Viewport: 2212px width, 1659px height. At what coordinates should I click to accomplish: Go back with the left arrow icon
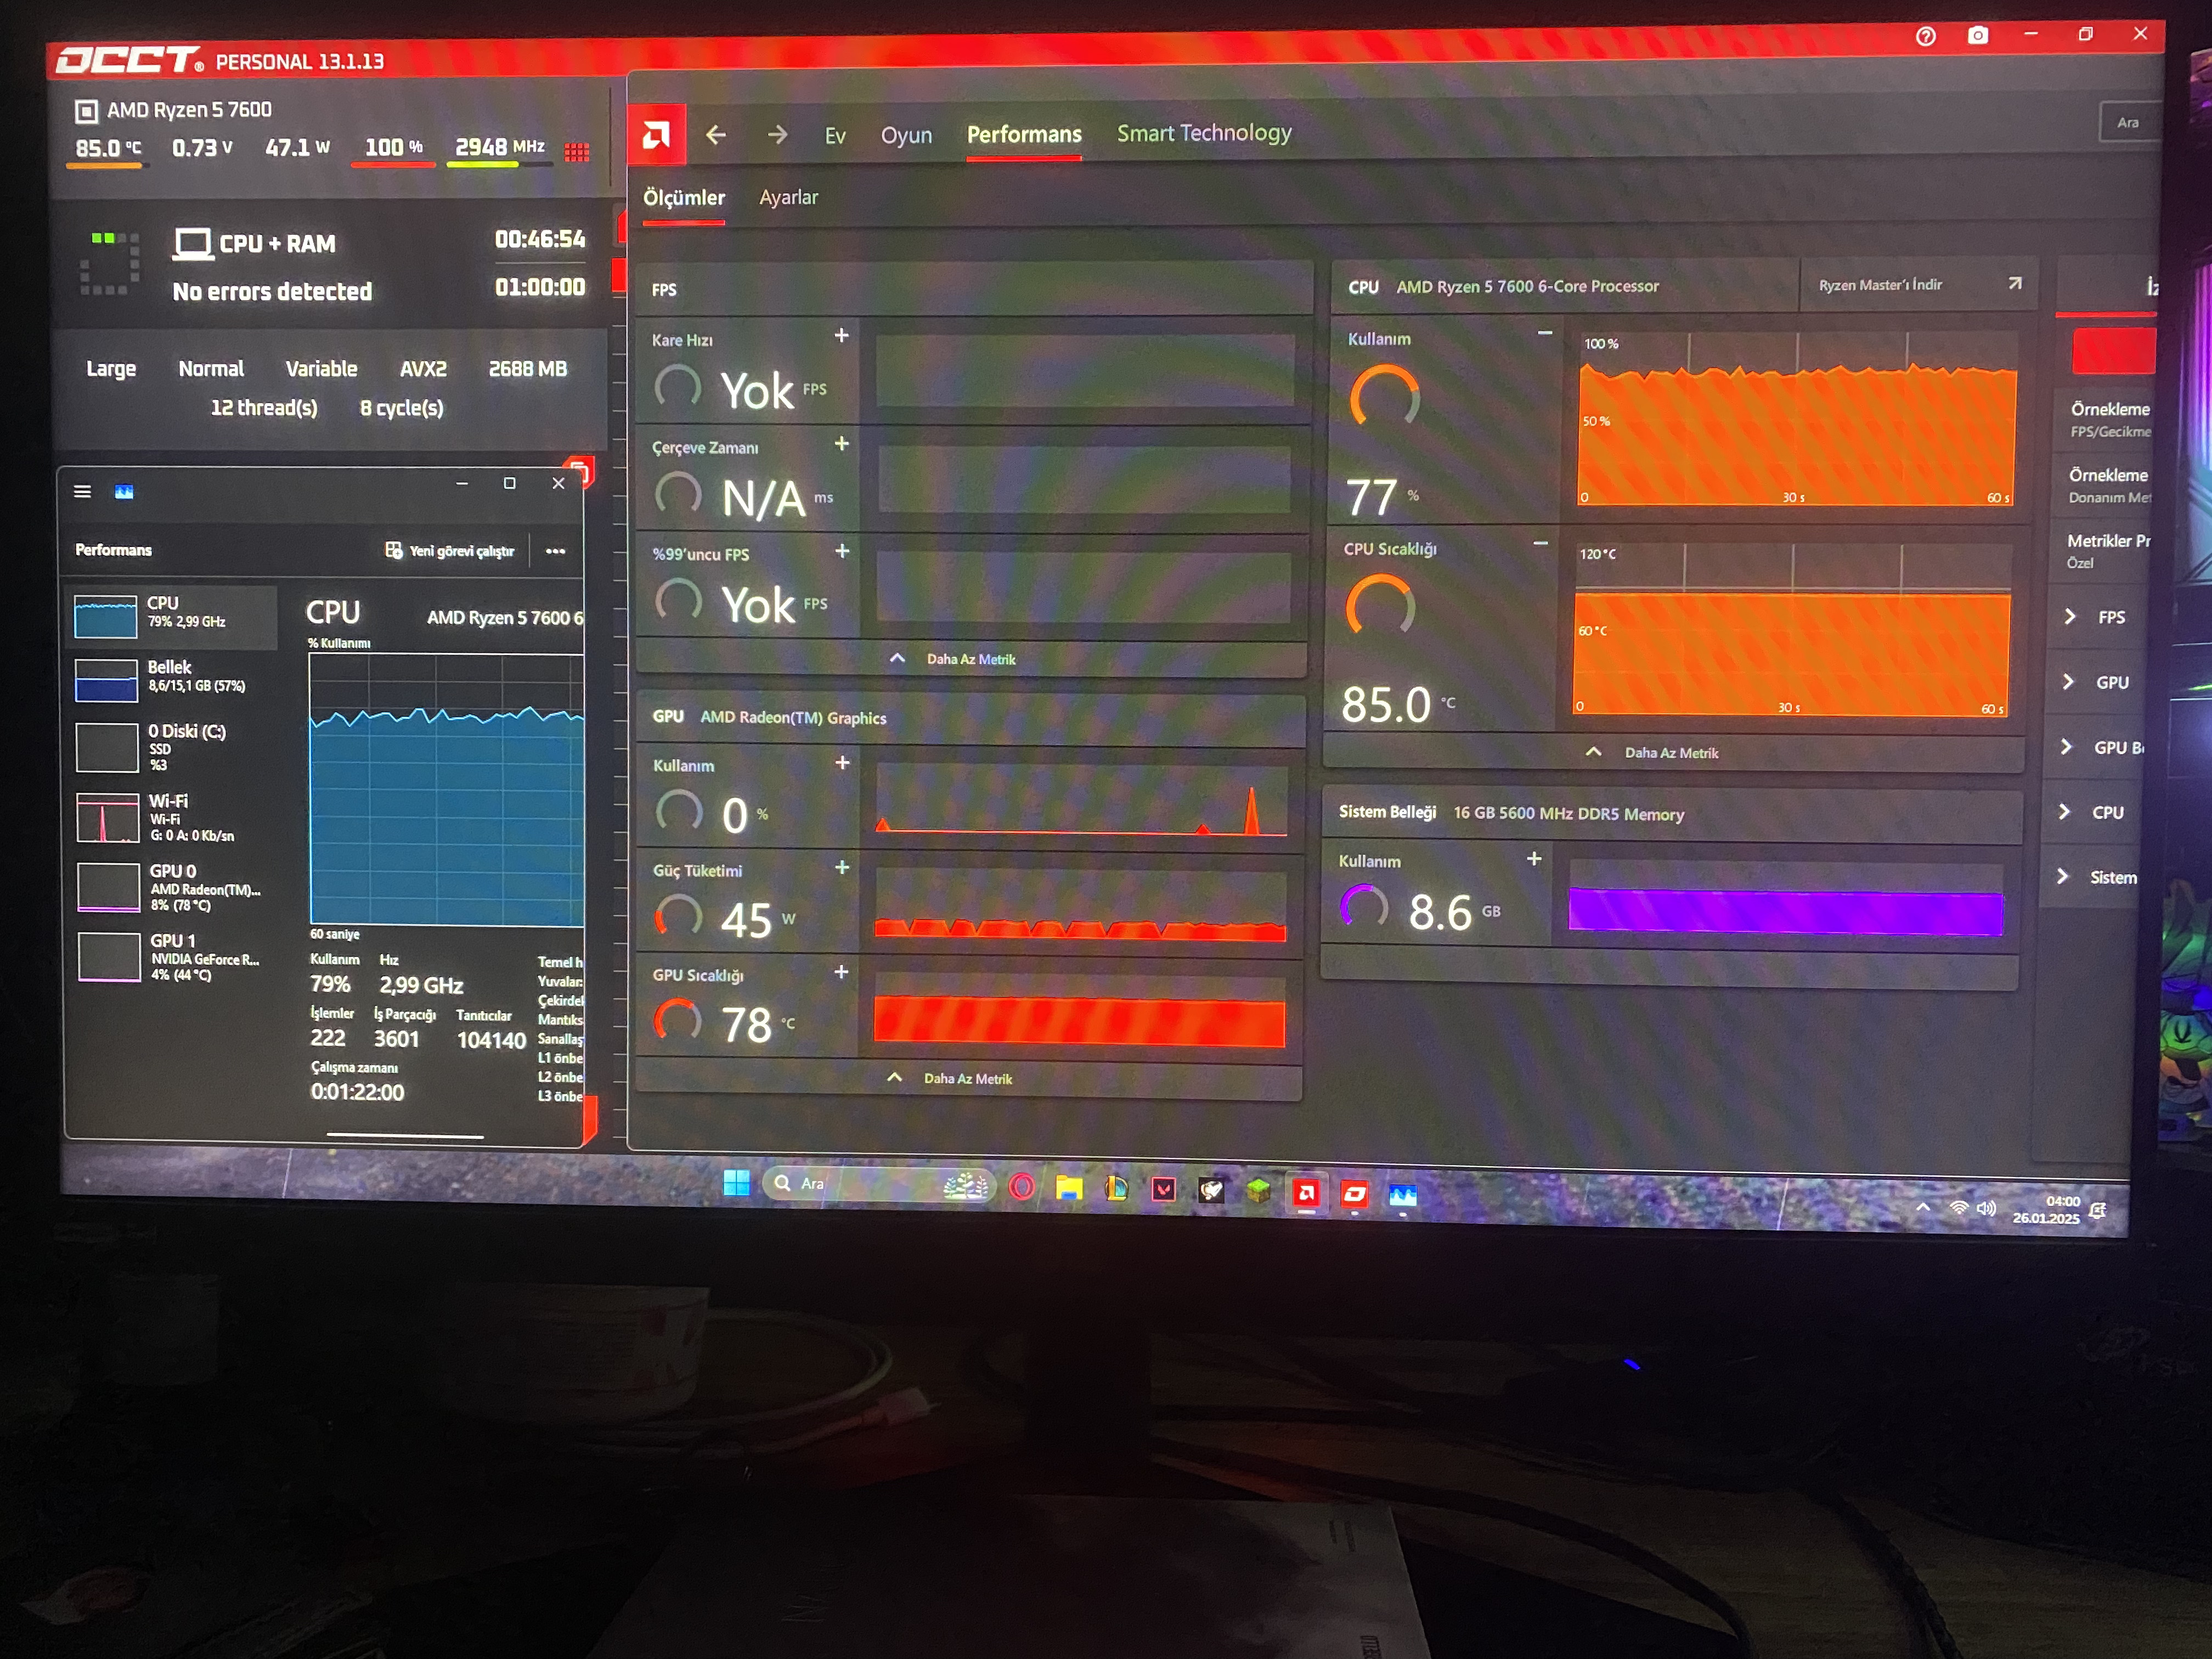click(x=716, y=134)
